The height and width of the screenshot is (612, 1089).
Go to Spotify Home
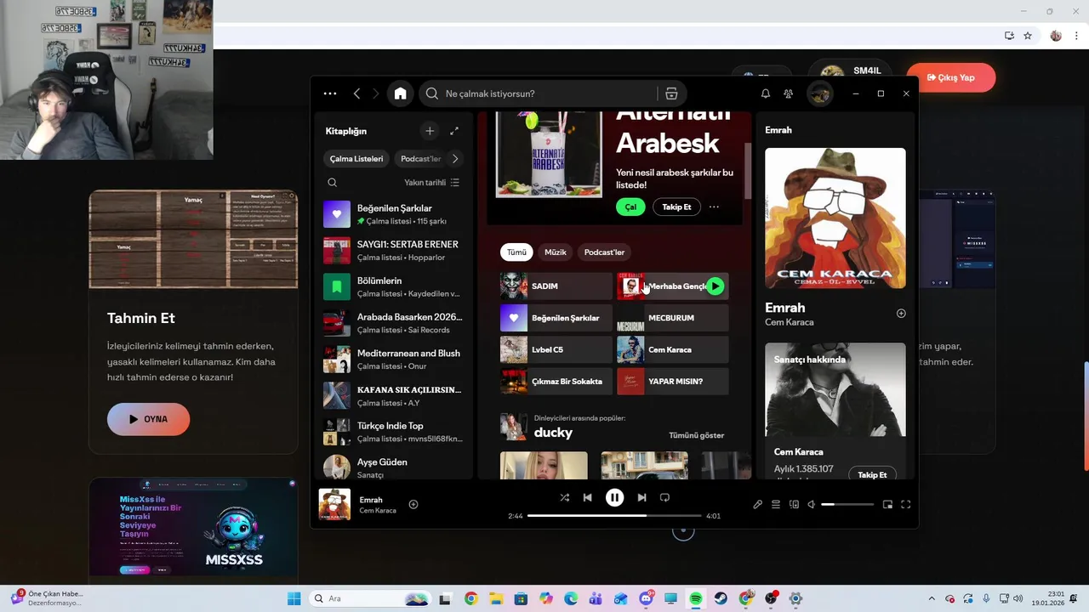pos(400,93)
